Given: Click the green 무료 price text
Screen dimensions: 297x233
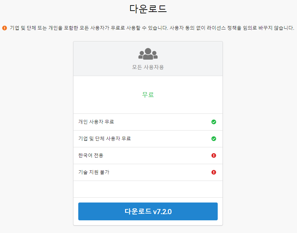Looking at the screenshot, I should click(x=148, y=95).
